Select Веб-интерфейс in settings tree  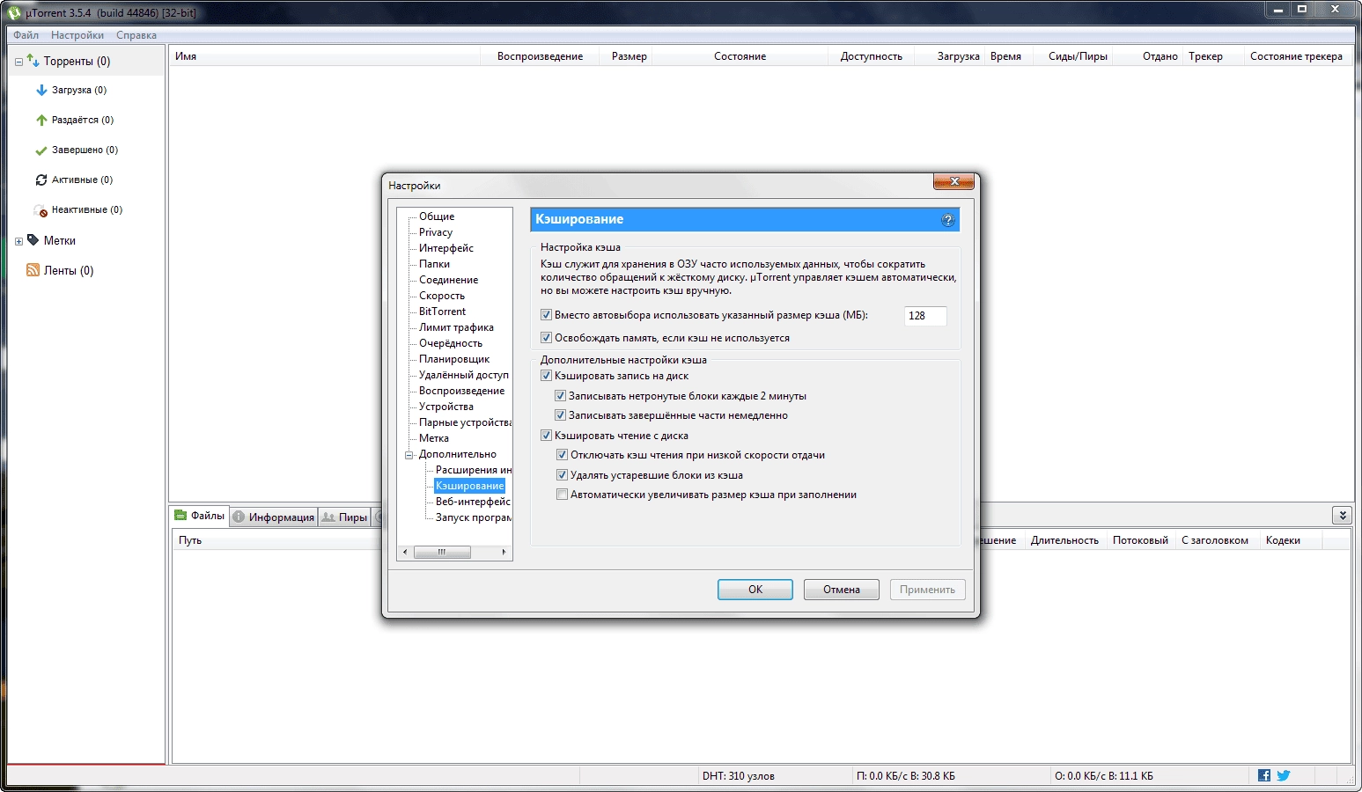473,502
